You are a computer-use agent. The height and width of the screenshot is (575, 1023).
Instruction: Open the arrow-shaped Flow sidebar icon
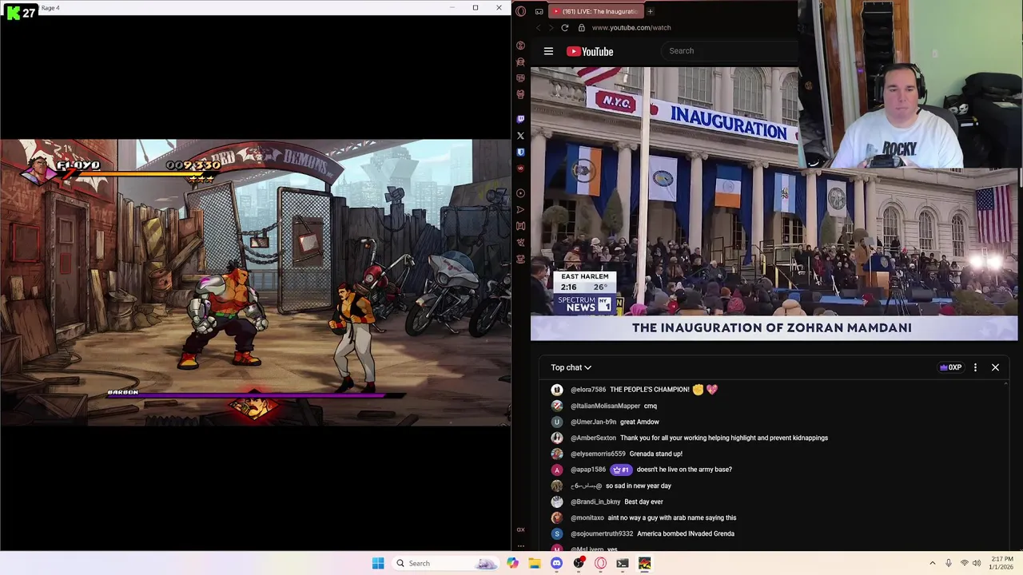520,210
